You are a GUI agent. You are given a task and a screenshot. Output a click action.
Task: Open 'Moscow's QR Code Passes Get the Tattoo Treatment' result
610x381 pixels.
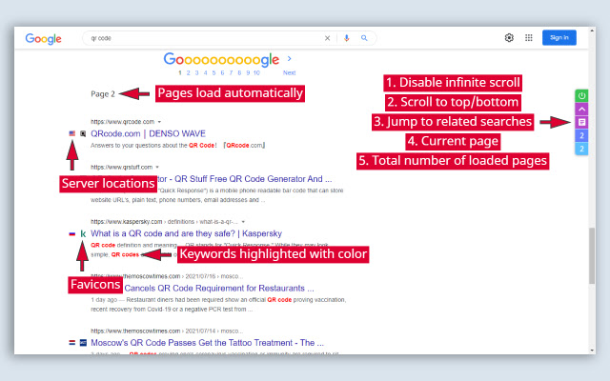point(207,343)
